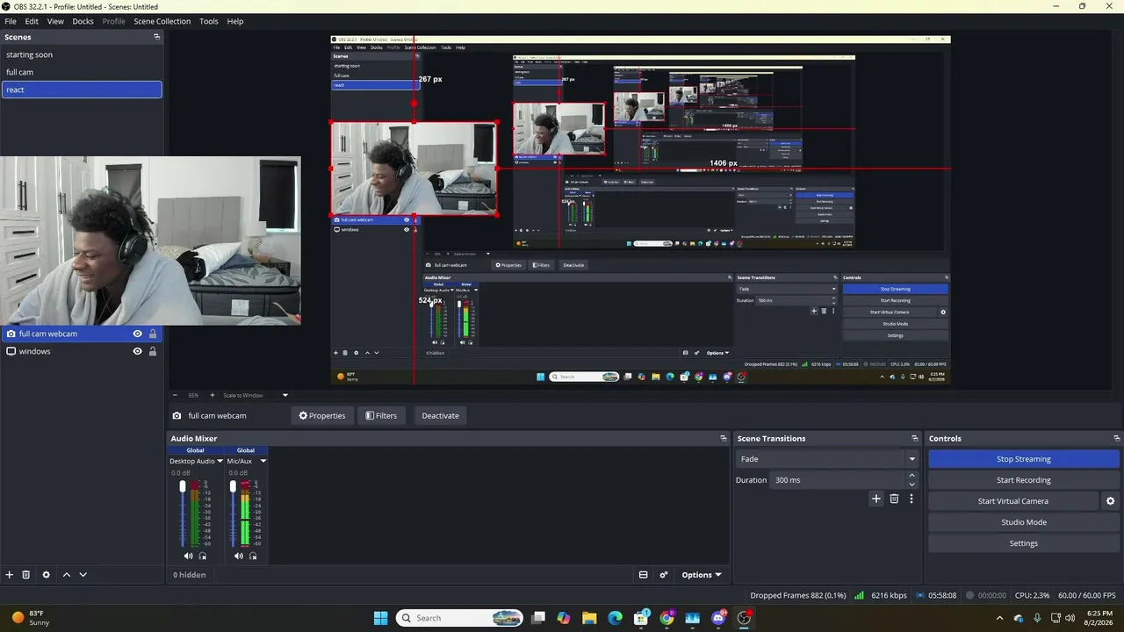Screen dimensions: 1124x632
Task: Mute the Desktop Audio channel
Action: coord(188,556)
